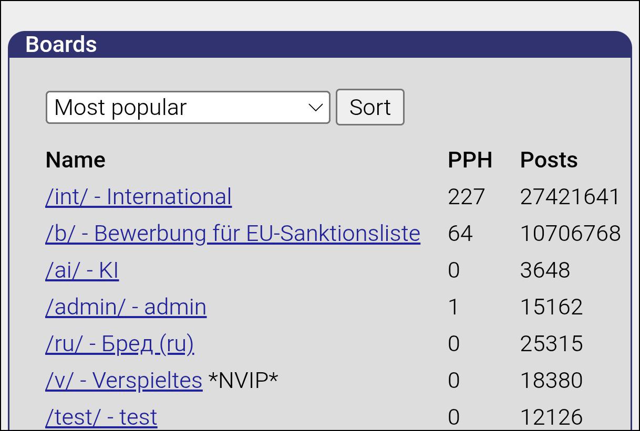Click the PPH value 64
This screenshot has height=431, width=640.
coord(460,234)
